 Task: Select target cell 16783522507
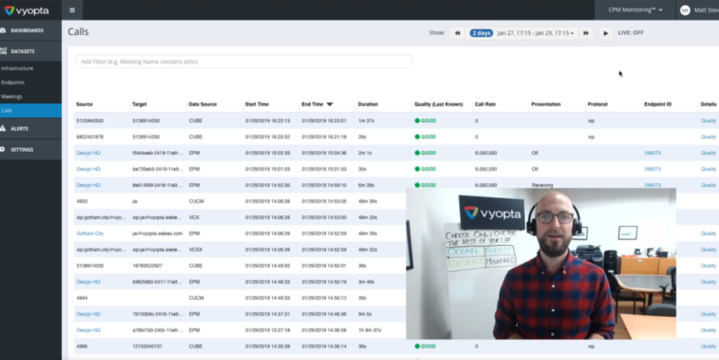147,266
